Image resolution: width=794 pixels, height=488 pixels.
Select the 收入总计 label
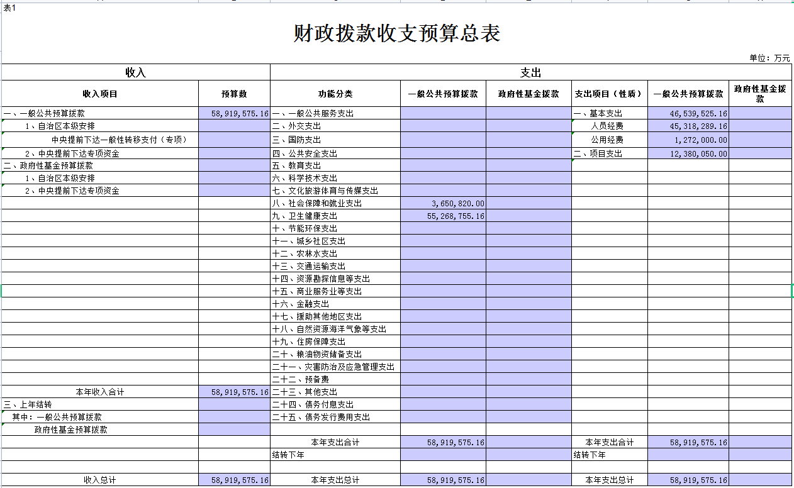[100, 480]
